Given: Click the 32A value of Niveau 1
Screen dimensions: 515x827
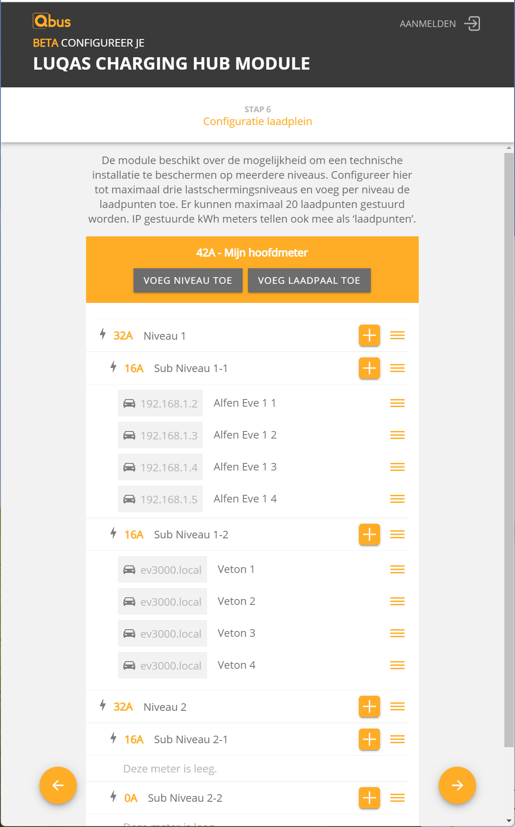Looking at the screenshot, I should tap(123, 336).
